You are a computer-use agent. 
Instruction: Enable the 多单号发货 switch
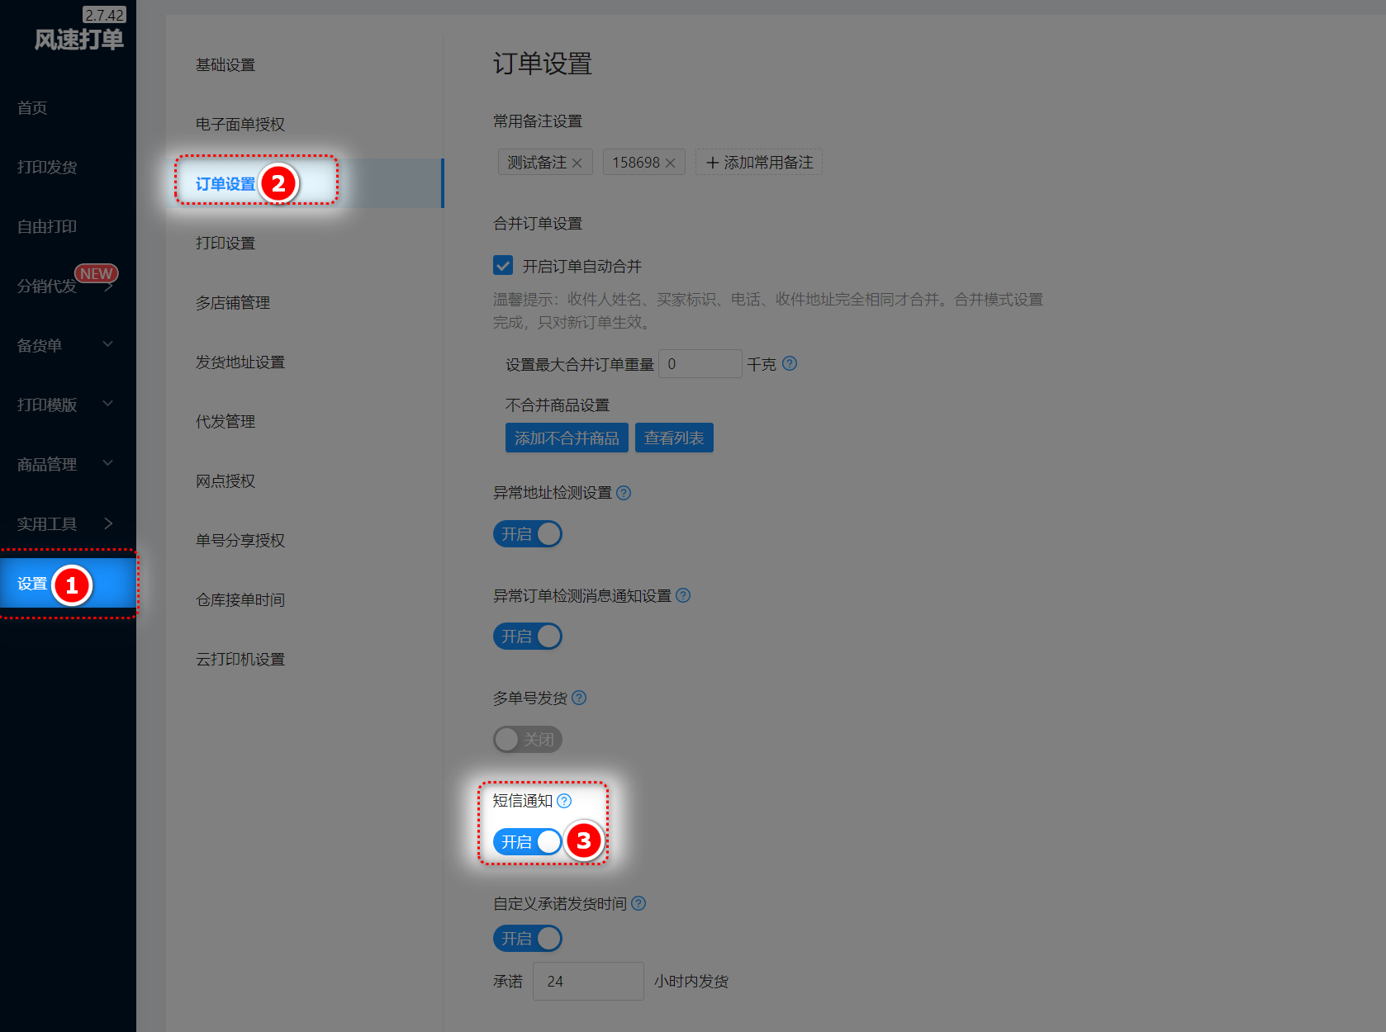click(x=528, y=739)
